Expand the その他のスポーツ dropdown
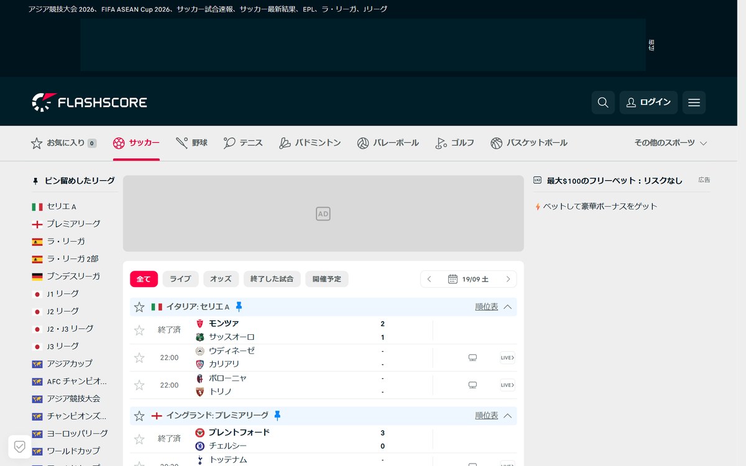The height and width of the screenshot is (466, 746). click(671, 143)
